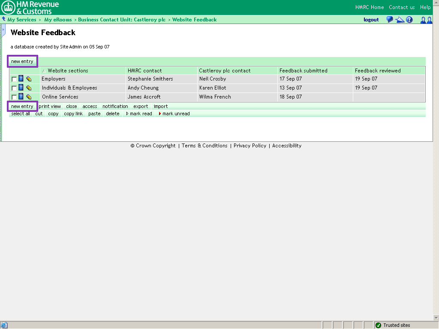
Task: Tick the checkbox for the Employers row
Action: (14, 79)
